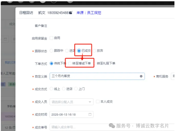The image size is (177, 131).
Task: Choose the 放弃 status radio button
Action: pyautogui.click(x=94, y=51)
